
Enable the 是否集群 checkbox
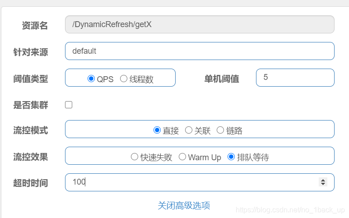click(x=69, y=105)
